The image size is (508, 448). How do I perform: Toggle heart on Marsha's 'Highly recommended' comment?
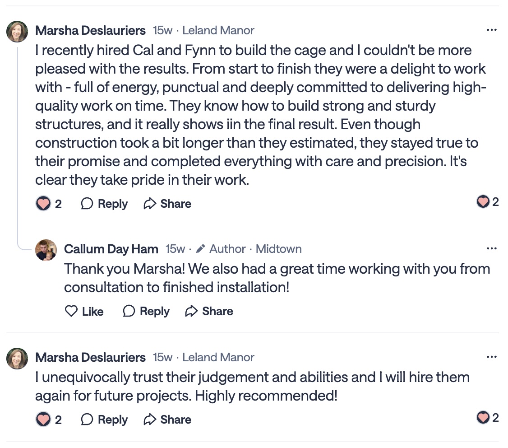coord(44,420)
